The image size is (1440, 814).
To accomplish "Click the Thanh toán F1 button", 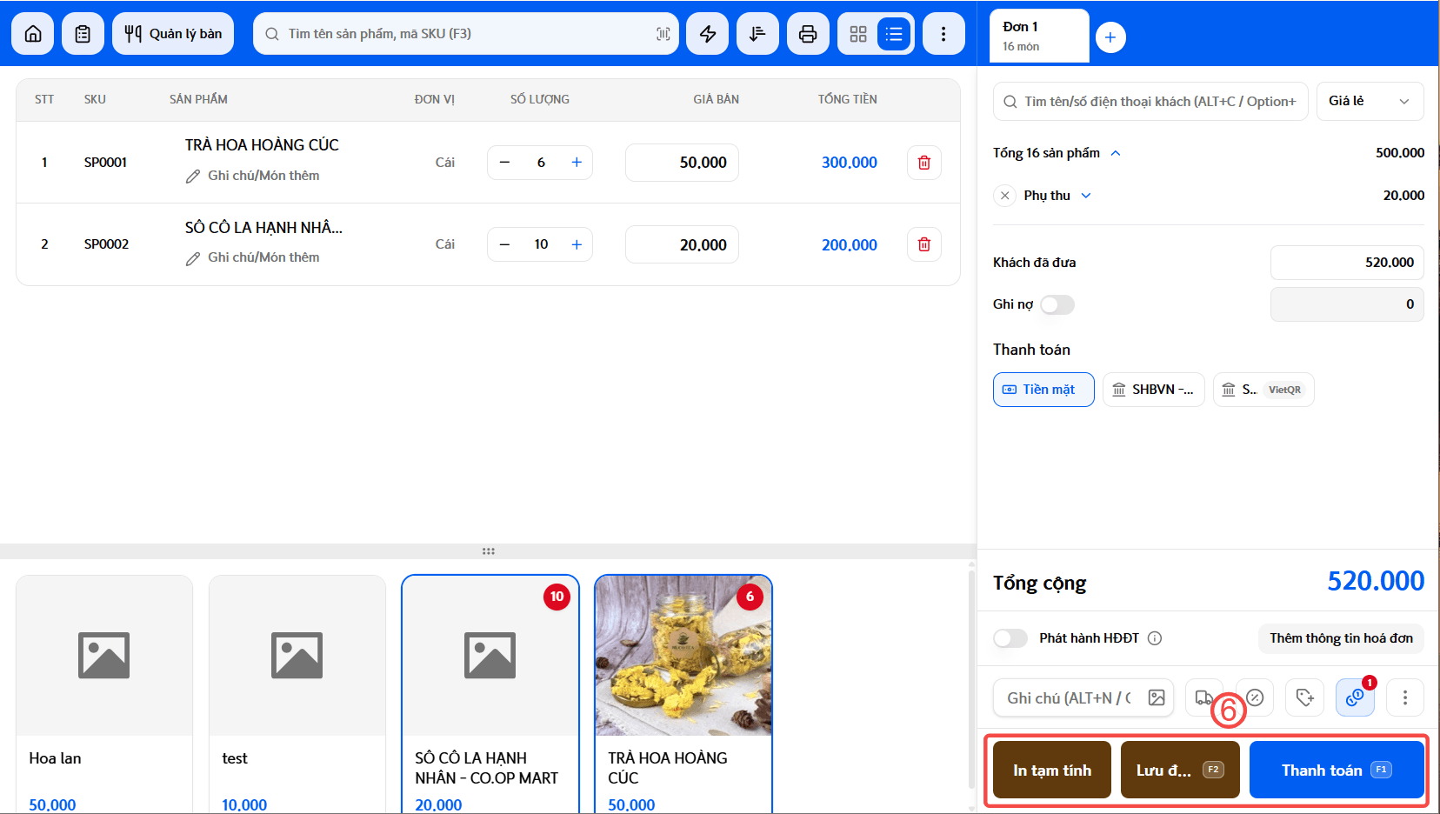I will coord(1337,770).
